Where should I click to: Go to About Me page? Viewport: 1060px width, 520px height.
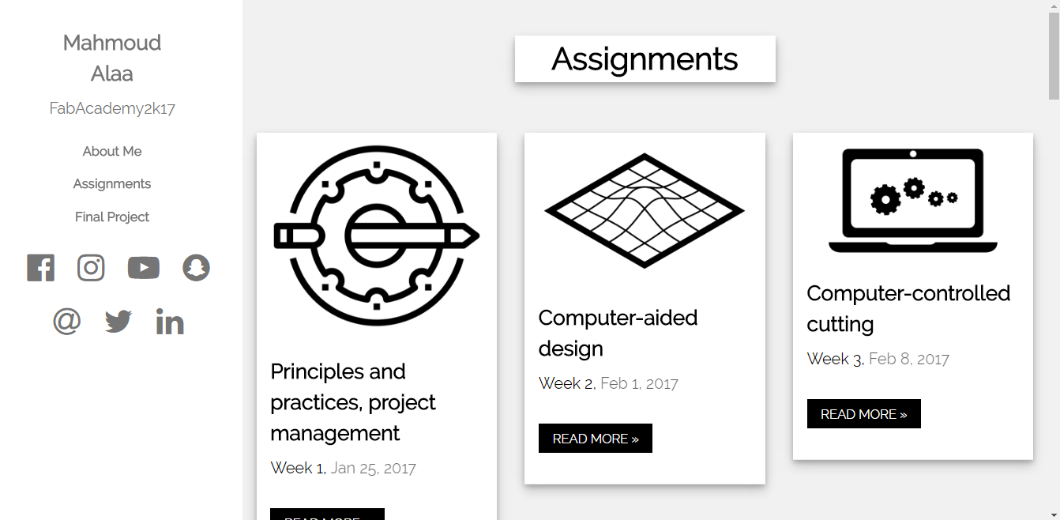pos(112,151)
